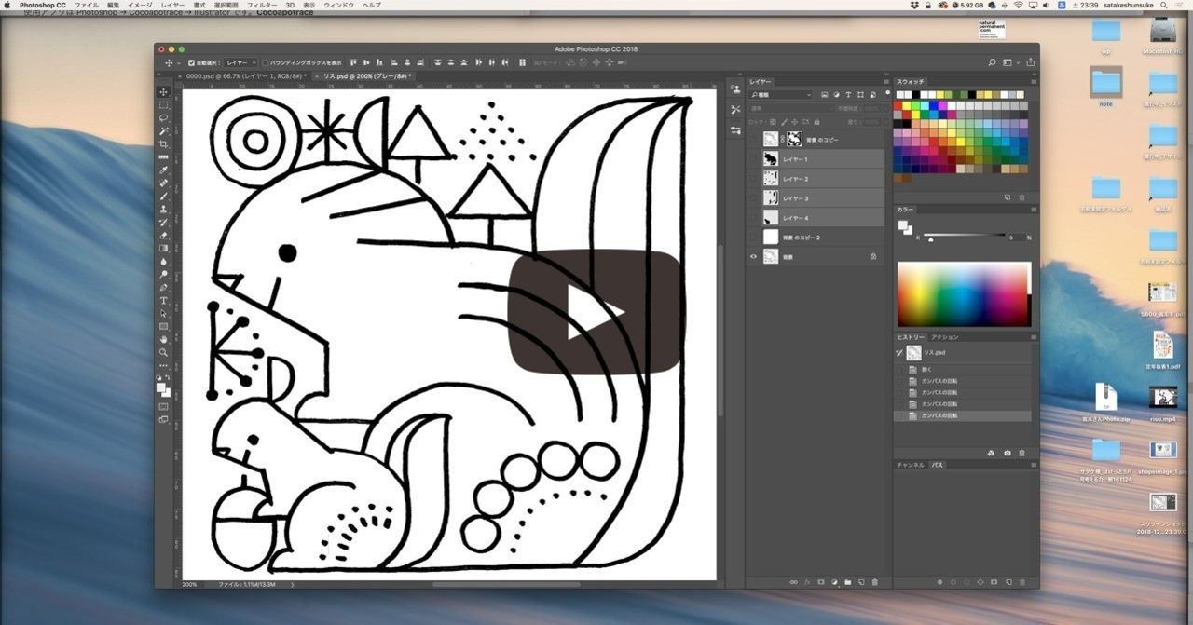Hide the 背景 layer with eye icon
The height and width of the screenshot is (625, 1193).
(x=754, y=256)
